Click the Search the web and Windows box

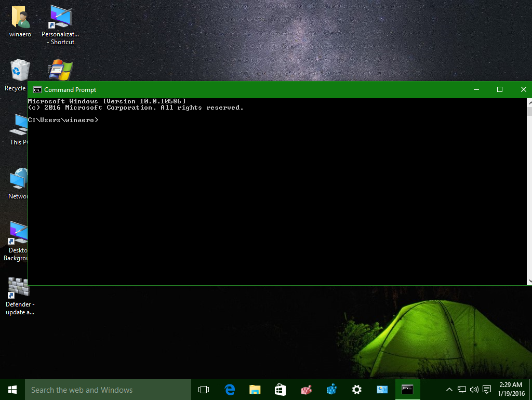[108, 390]
